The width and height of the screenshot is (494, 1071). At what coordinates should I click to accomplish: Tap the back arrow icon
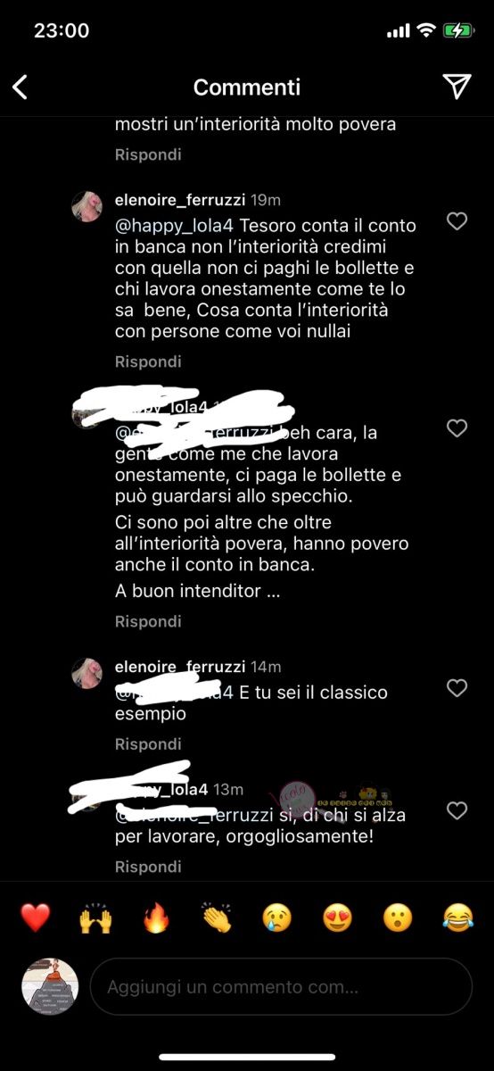click(x=20, y=87)
